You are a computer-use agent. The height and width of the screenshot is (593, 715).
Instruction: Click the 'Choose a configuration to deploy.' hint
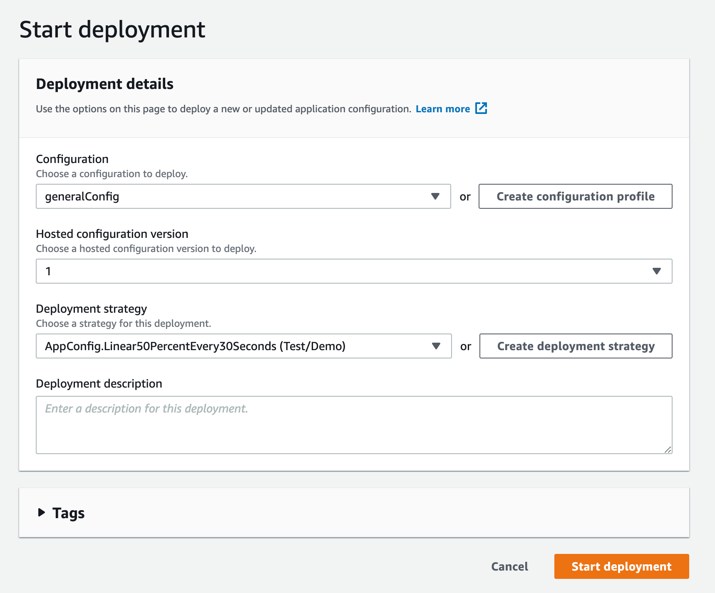pyautogui.click(x=112, y=174)
